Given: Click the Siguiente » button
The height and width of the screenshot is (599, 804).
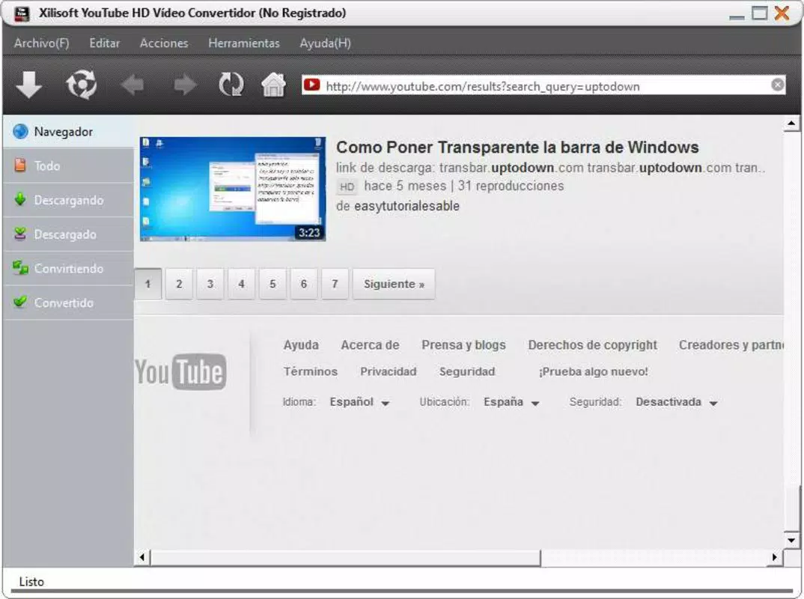Looking at the screenshot, I should 394,284.
